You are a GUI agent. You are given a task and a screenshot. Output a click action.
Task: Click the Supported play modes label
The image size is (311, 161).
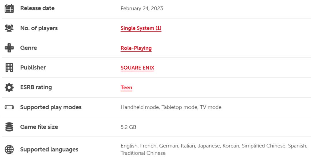click(51, 107)
